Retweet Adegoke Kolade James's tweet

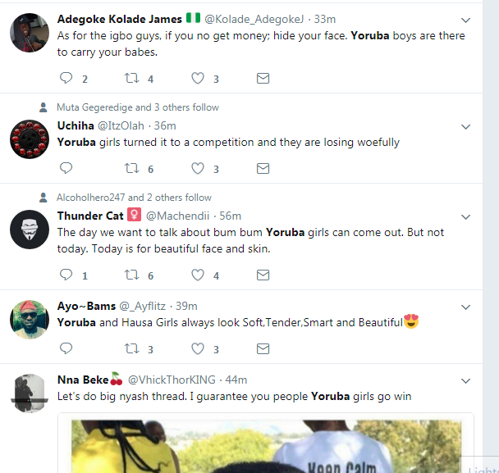point(131,79)
